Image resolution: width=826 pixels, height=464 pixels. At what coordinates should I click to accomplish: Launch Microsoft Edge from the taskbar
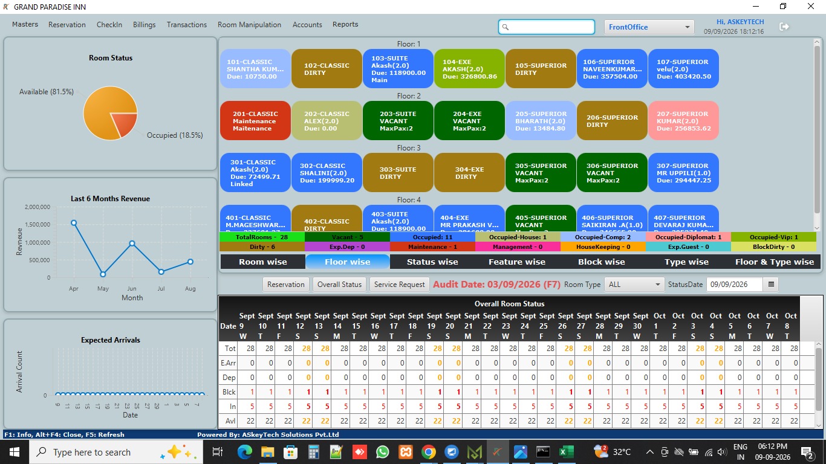tap(244, 452)
